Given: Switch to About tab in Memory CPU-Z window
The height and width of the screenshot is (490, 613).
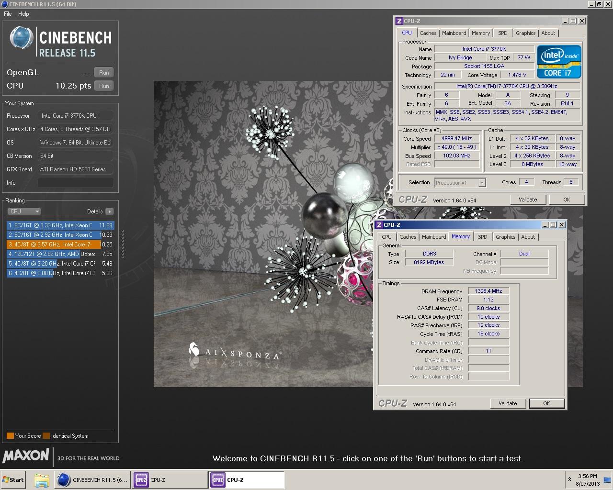Looking at the screenshot, I should click(528, 237).
